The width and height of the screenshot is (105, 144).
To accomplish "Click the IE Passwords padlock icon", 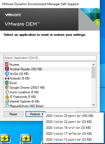I will [7, 97].
